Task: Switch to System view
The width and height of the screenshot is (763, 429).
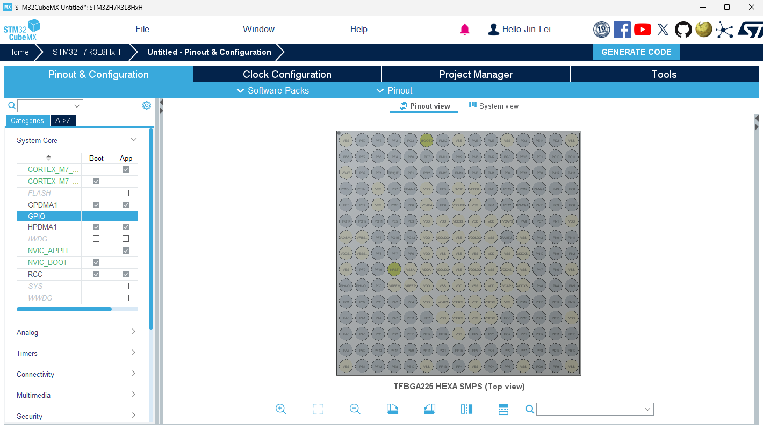Action: click(x=493, y=106)
